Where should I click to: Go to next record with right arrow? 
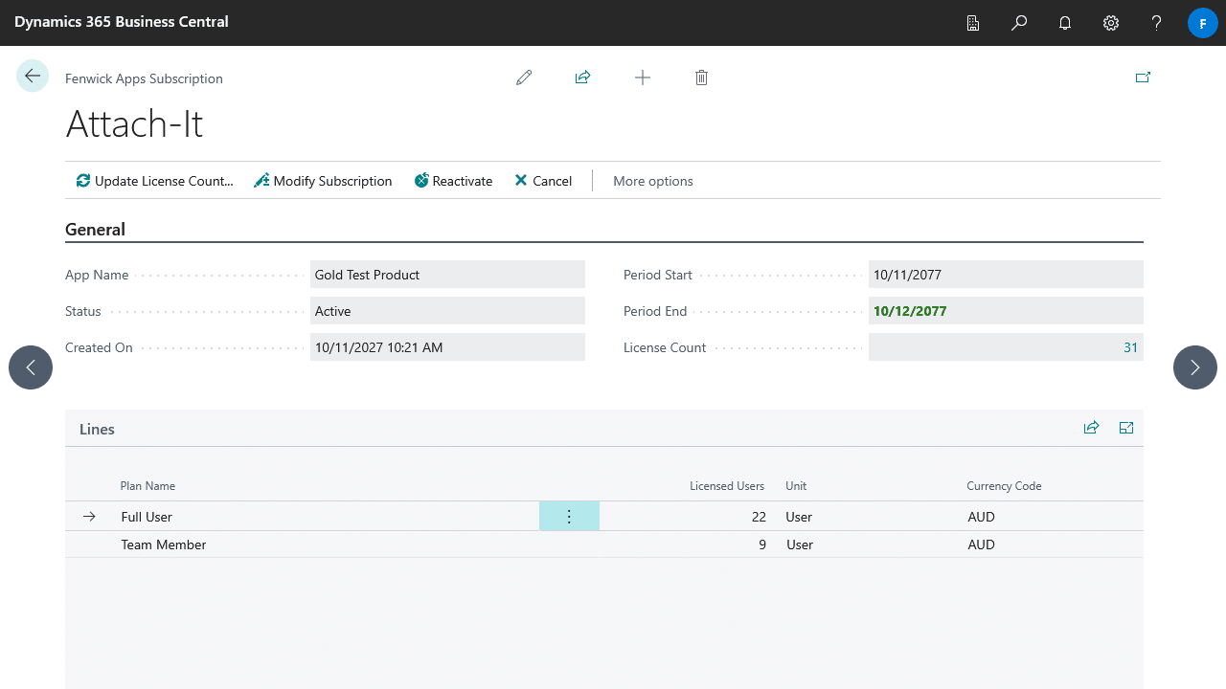pyautogui.click(x=1194, y=367)
